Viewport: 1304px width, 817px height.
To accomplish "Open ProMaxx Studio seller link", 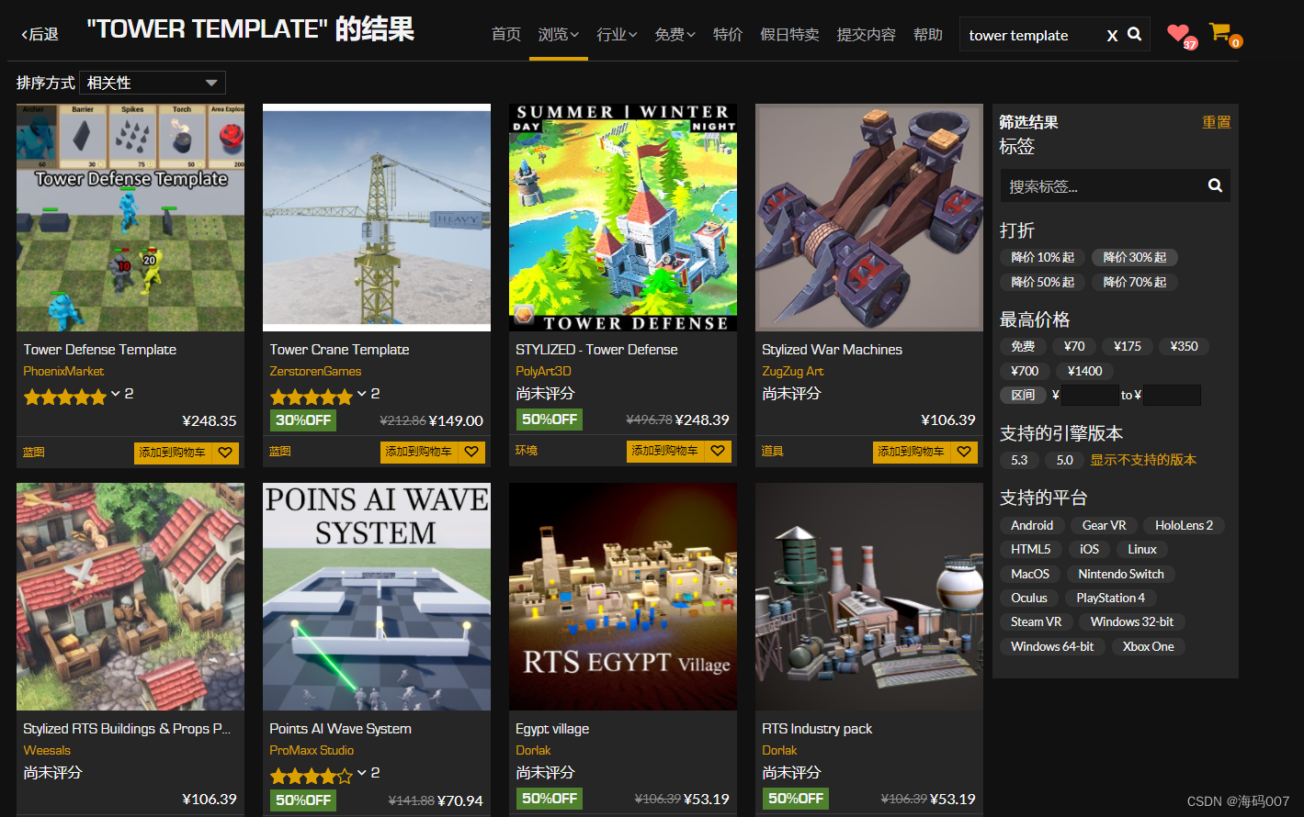I will pyautogui.click(x=312, y=750).
